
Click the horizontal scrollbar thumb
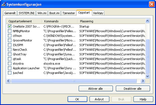point(74,81)
